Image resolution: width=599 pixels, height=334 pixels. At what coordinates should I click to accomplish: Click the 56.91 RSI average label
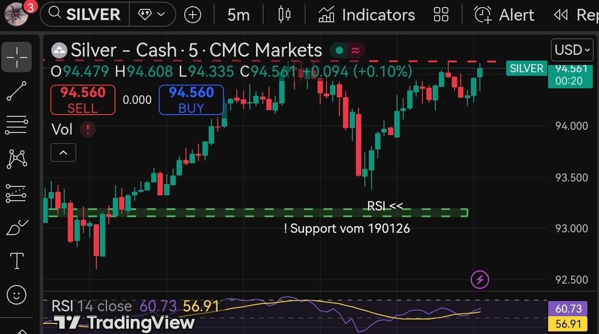pyautogui.click(x=568, y=324)
